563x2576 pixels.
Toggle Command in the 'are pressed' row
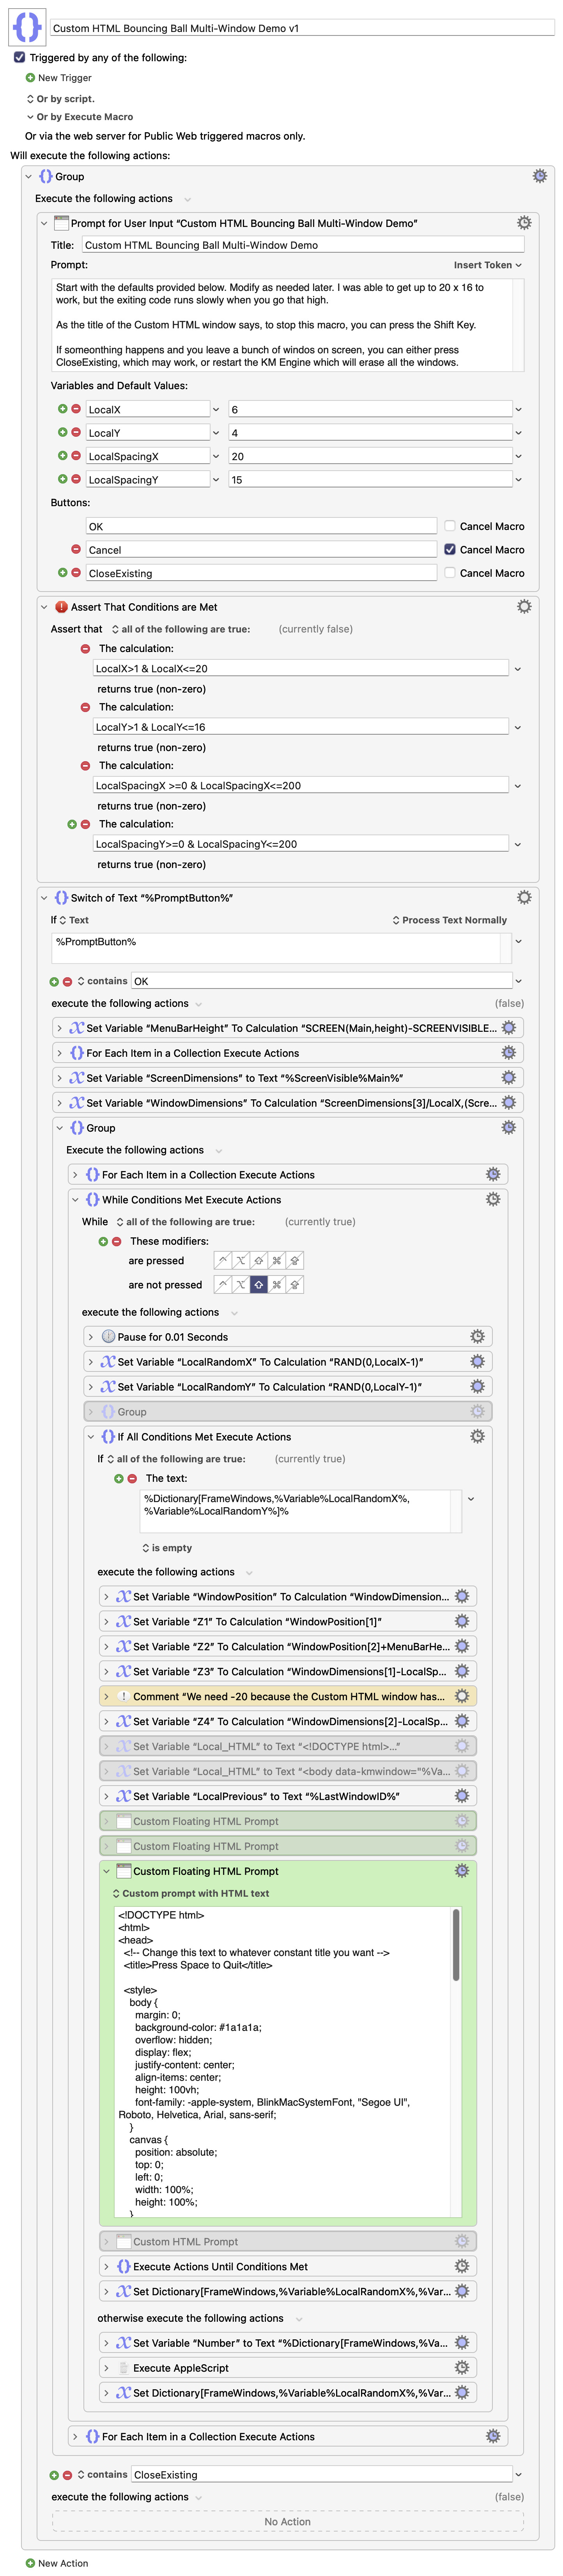(277, 1261)
